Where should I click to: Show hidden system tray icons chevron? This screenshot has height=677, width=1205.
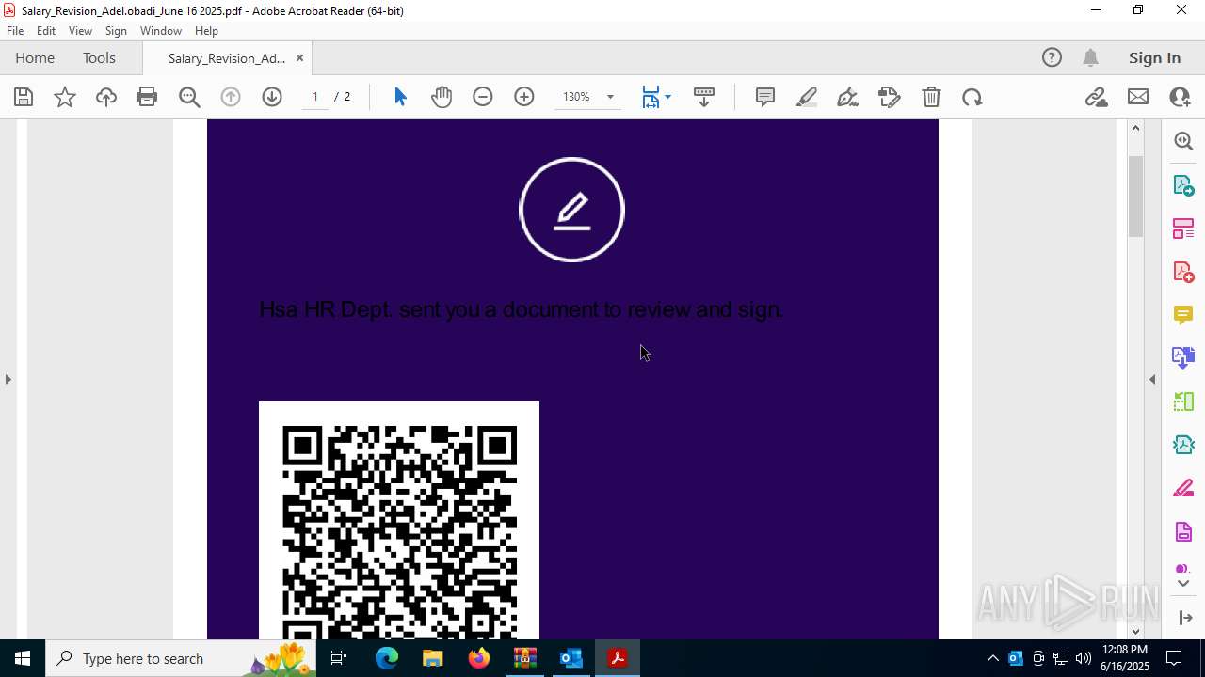(992, 658)
